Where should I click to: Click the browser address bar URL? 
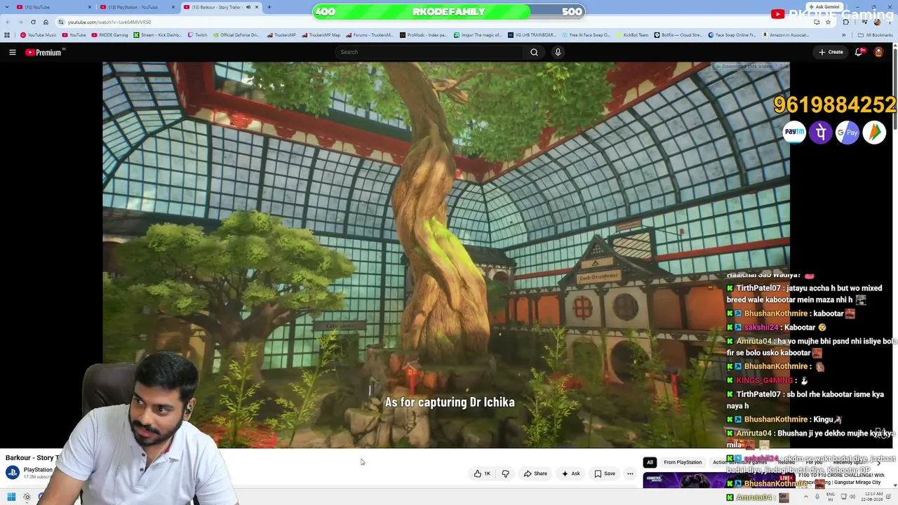[x=109, y=22]
